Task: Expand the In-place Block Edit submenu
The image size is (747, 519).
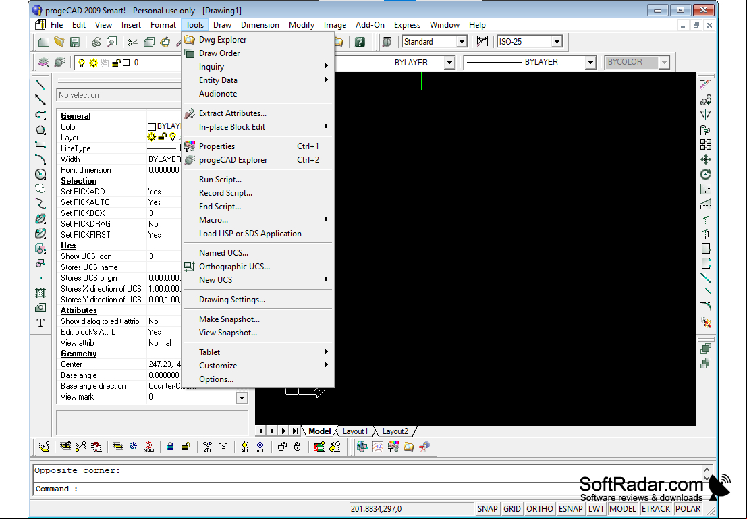Action: tap(257, 127)
